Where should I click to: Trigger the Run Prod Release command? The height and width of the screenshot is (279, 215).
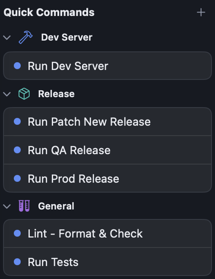pos(107,178)
